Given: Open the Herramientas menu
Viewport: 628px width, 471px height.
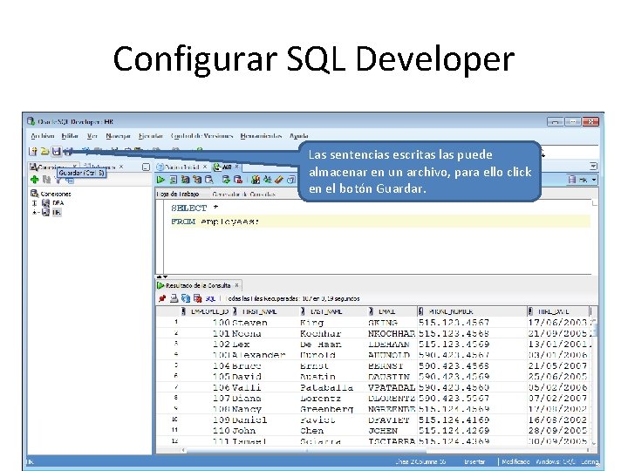Looking at the screenshot, I should pos(261,136).
